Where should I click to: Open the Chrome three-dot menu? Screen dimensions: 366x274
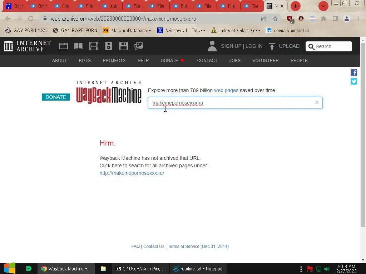(358, 19)
